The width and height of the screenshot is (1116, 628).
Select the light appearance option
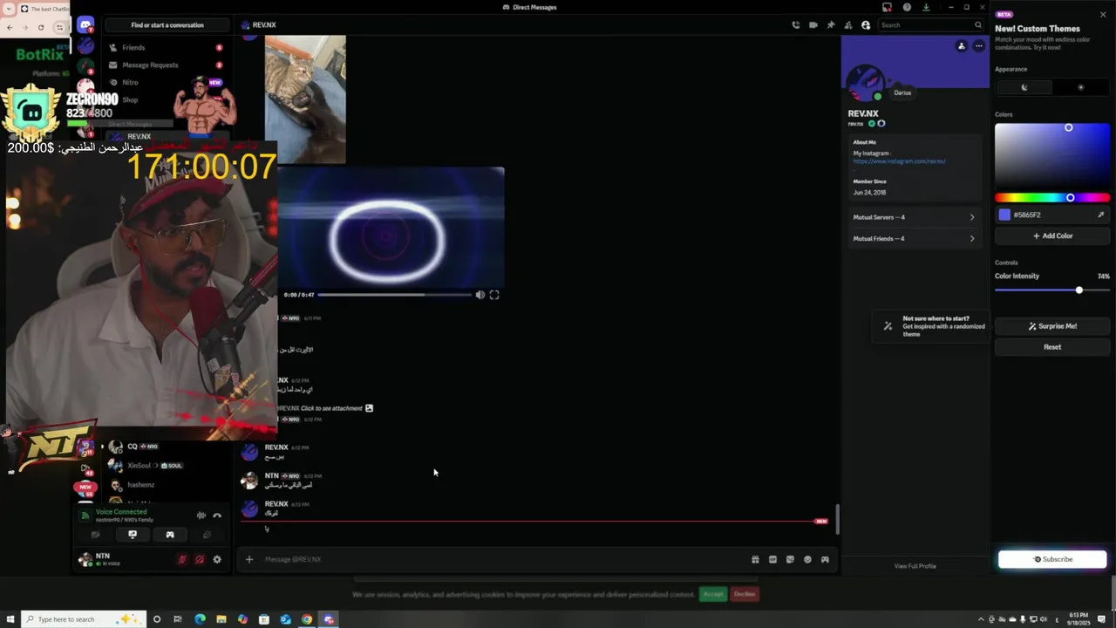click(1081, 87)
